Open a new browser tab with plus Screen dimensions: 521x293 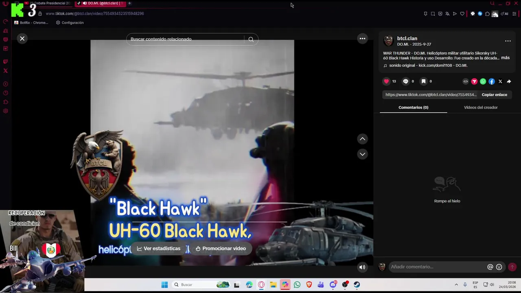pyautogui.click(x=129, y=3)
